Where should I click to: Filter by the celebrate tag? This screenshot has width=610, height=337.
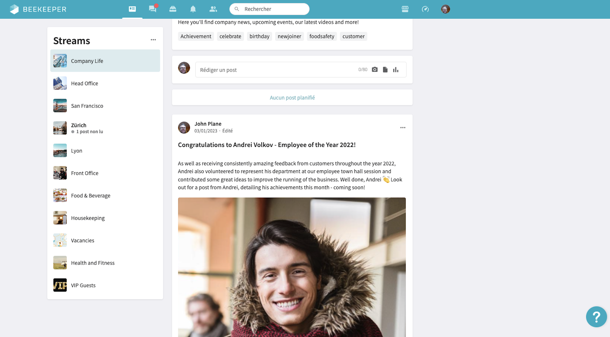coord(230,36)
